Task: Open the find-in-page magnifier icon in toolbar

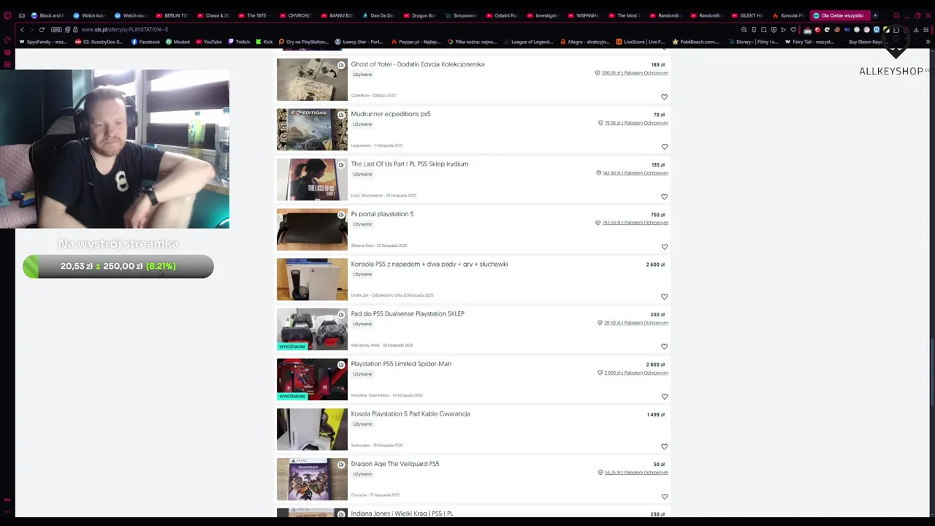Action: pyautogui.click(x=744, y=30)
